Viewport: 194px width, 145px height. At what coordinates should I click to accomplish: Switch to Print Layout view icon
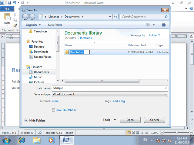pos(129,133)
